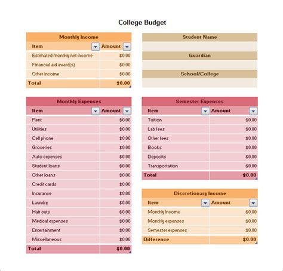Select the Monthly Expenses Total amount cell
Screen dimensions: 283x271
pyautogui.click(x=116, y=249)
